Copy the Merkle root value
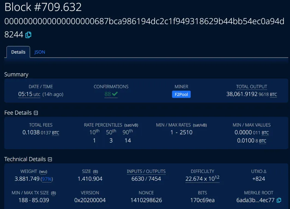The image size is (290, 209). [279, 200]
